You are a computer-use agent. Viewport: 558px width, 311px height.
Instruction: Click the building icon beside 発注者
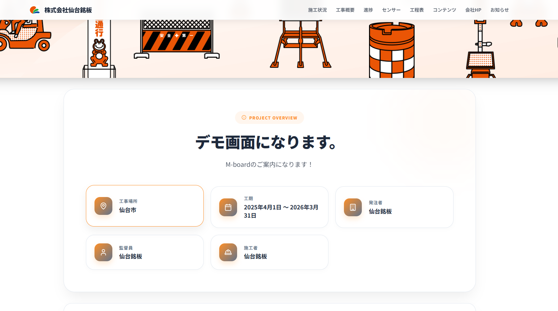click(x=353, y=207)
